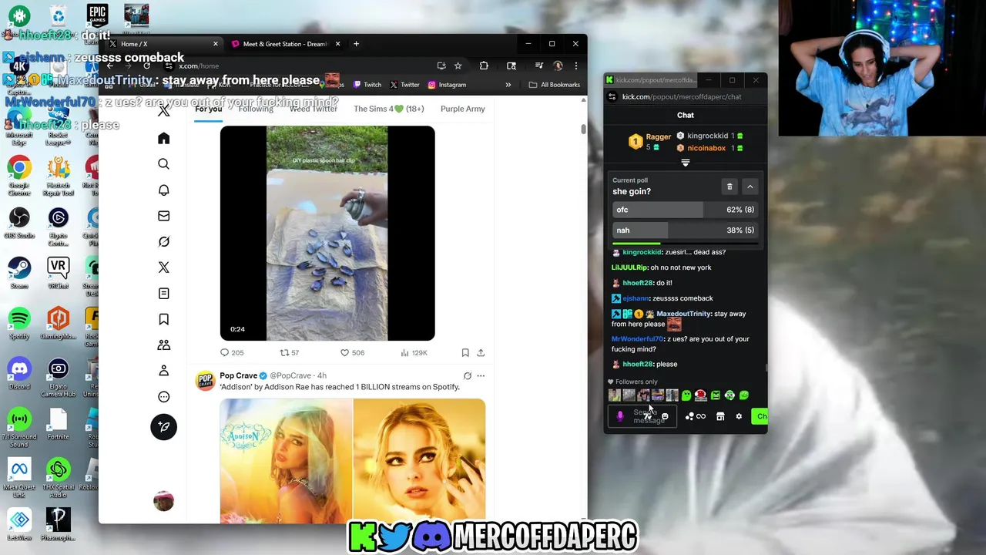This screenshot has width=986, height=555.
Task: Open Bookmarks icon in the X sidebar
Action: (163, 319)
